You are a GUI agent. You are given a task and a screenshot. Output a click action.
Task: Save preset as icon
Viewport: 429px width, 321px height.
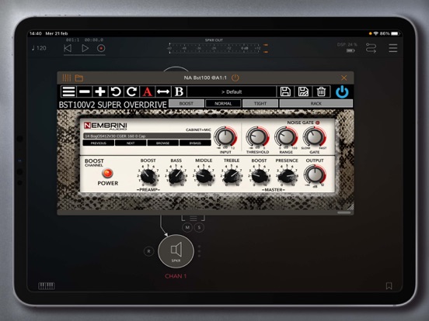coord(303,91)
